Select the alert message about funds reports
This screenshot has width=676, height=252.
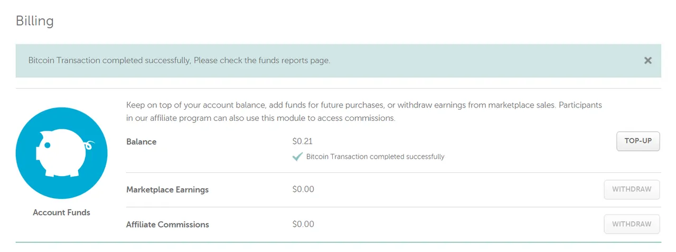[179, 60]
